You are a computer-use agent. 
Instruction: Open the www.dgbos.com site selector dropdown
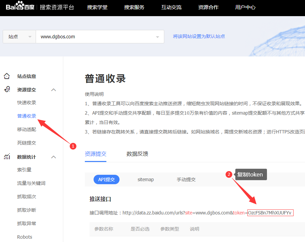point(157,37)
